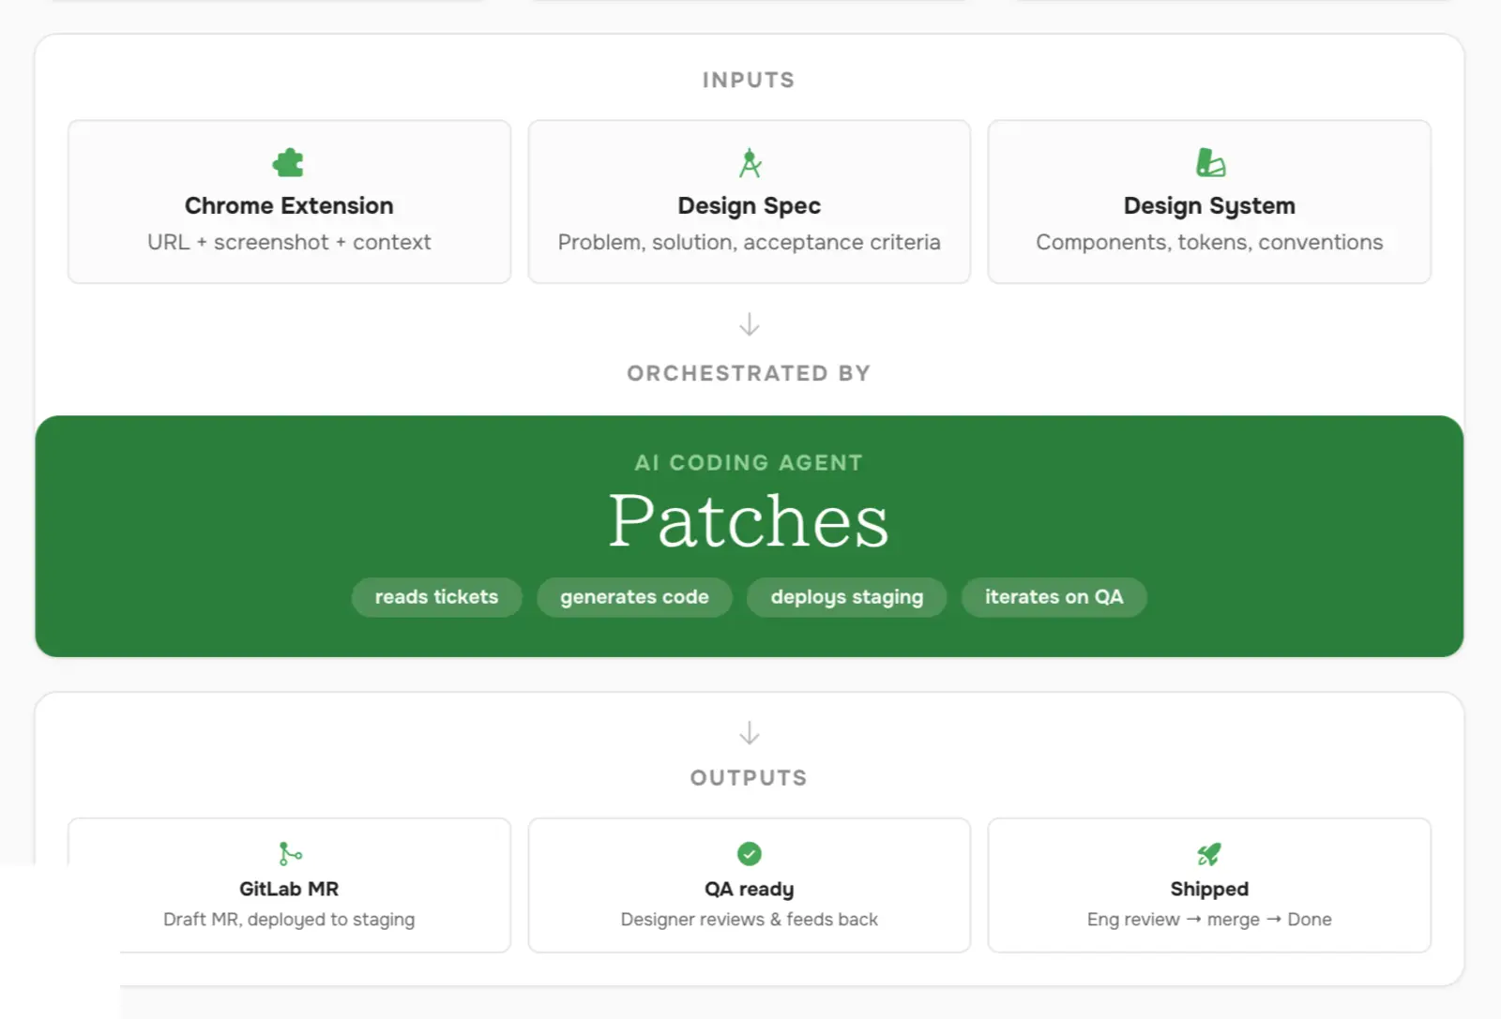Open the Chrome Extension card title
The image size is (1501, 1019).
pos(289,205)
